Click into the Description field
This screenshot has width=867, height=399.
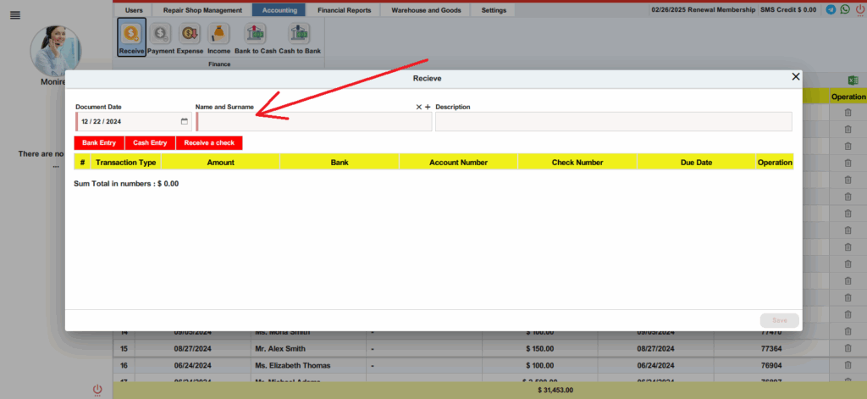[614, 121]
